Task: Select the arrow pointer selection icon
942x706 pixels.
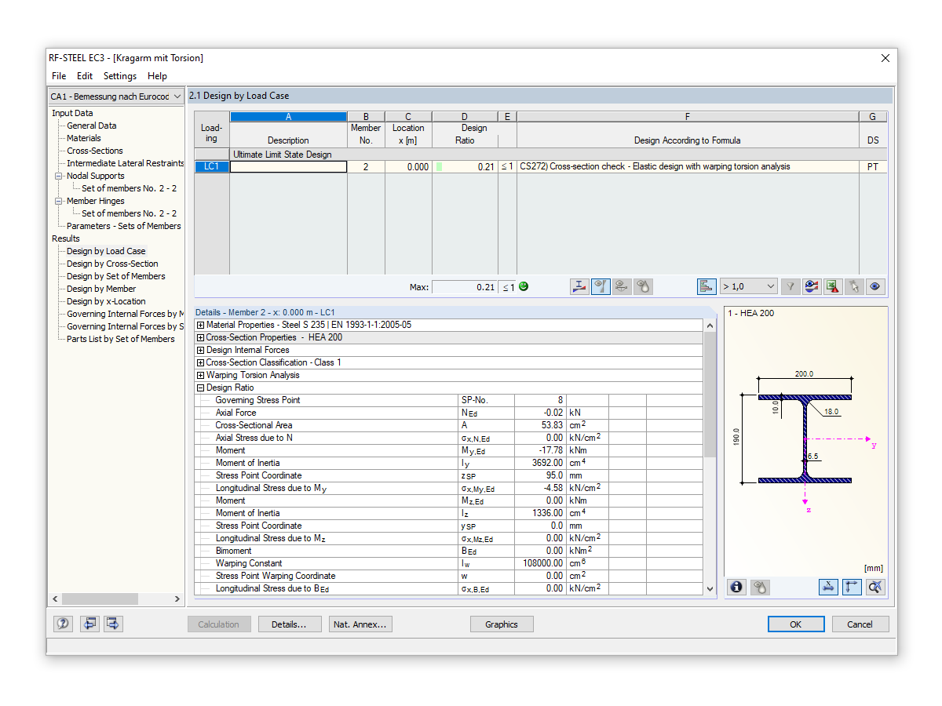Action: click(853, 286)
